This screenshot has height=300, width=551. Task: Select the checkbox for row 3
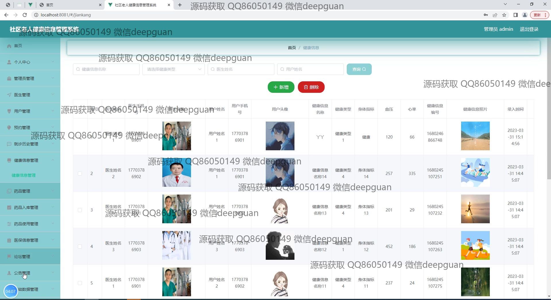tap(80, 210)
